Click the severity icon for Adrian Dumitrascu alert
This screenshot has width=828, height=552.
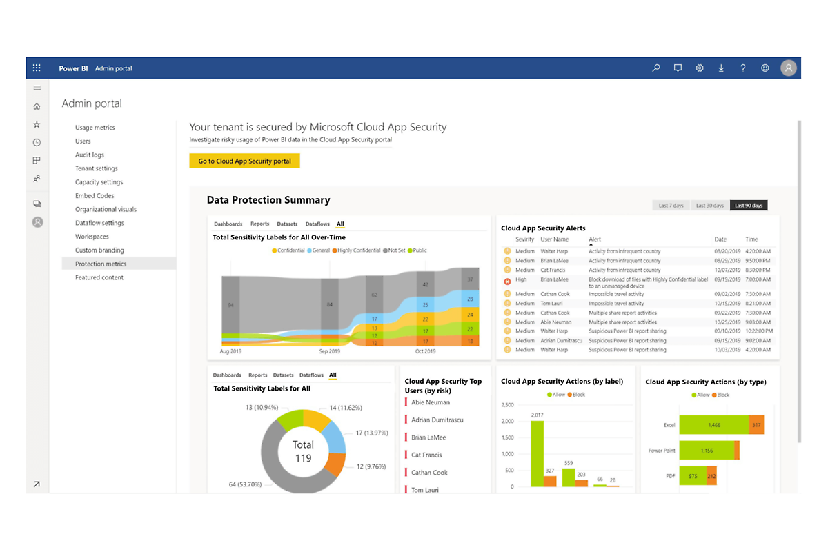(507, 340)
